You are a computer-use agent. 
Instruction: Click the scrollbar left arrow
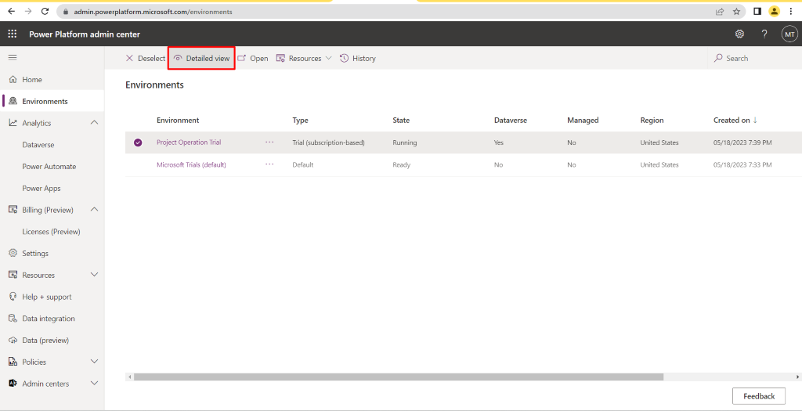click(x=129, y=377)
